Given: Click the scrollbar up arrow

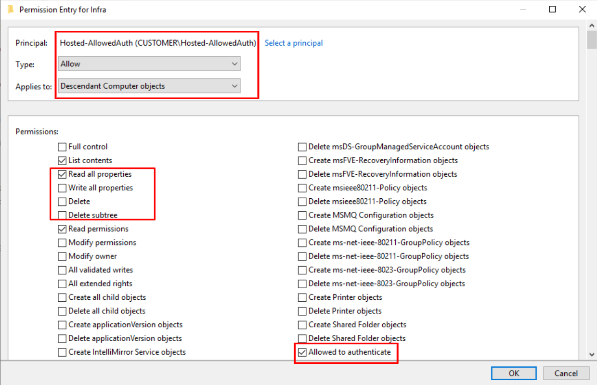Looking at the screenshot, I should click(x=592, y=25).
